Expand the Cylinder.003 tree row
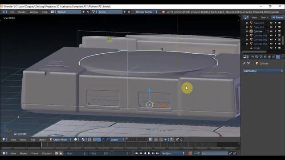Screen dimensions: 285x160 (247, 44)
